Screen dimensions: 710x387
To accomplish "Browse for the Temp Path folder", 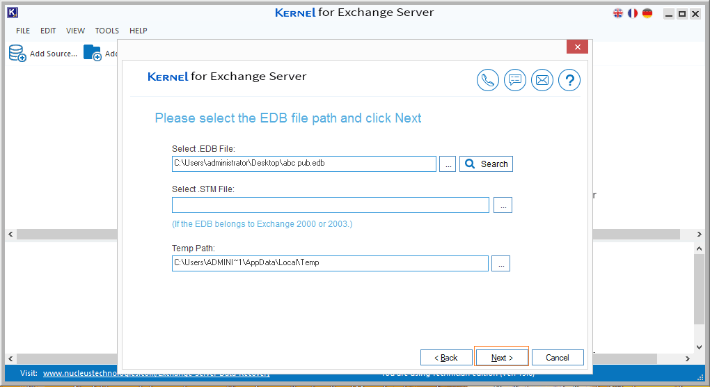I will click(500, 263).
